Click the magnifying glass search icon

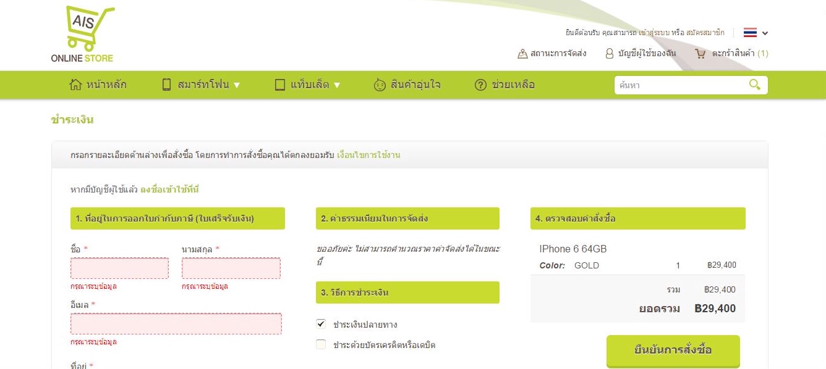tap(755, 85)
